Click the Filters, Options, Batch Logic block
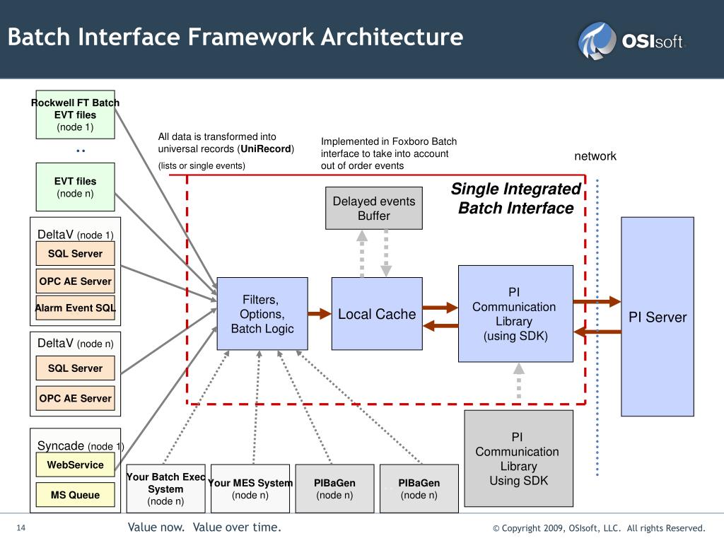The width and height of the screenshot is (724, 543). click(262, 313)
